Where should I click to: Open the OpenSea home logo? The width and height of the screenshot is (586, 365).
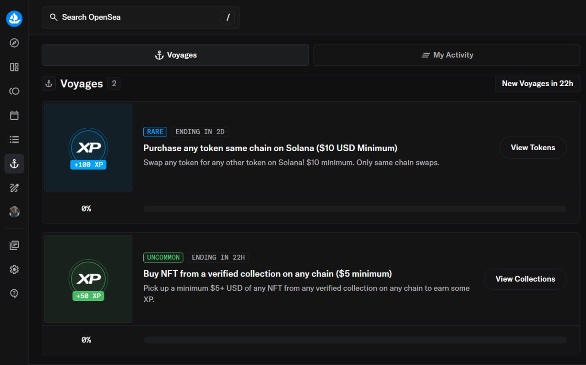(x=14, y=18)
